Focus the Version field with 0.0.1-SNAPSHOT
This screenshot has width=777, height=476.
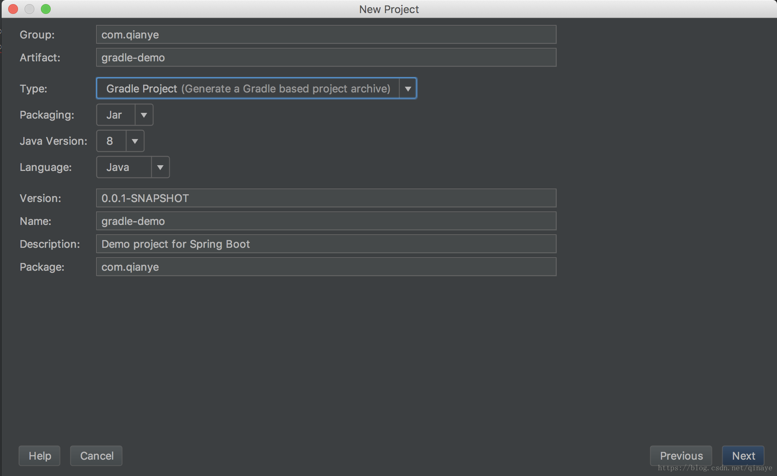click(x=326, y=198)
